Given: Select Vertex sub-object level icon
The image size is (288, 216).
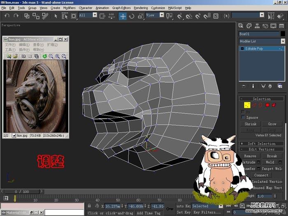Looking at the screenshot, I should (247, 105).
